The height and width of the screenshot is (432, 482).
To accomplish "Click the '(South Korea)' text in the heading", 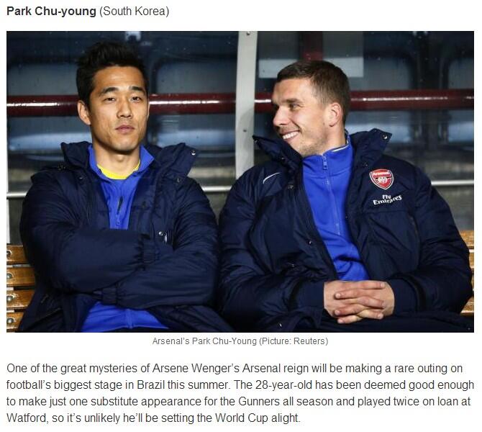I will pyautogui.click(x=134, y=12).
